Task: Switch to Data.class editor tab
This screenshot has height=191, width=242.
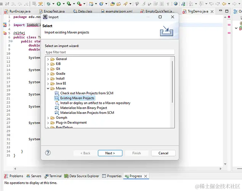Action: 83,11
